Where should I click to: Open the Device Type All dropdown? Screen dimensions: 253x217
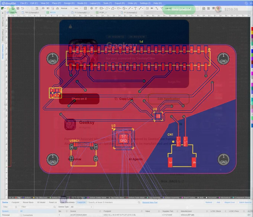click(81, 207)
